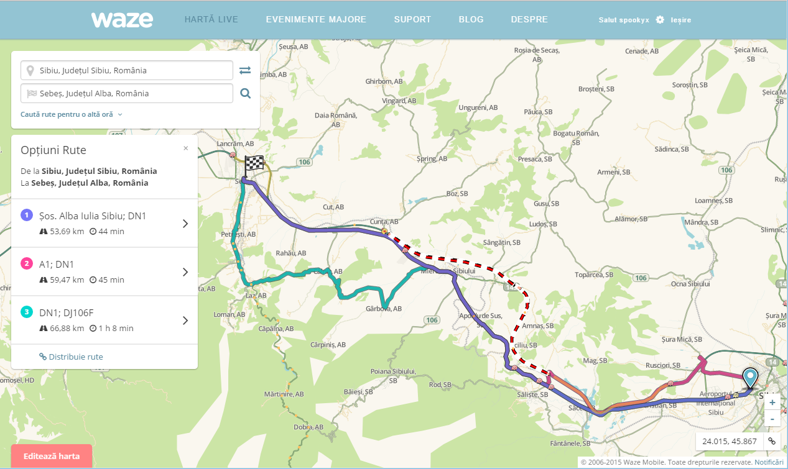
Task: Click the coordinates box 24.015, 45.867
Action: click(x=730, y=441)
